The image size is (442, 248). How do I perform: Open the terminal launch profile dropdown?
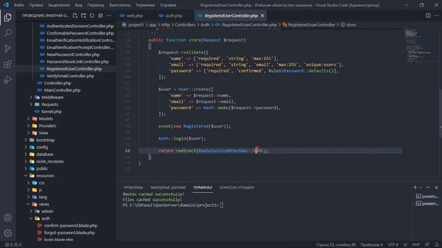pyautogui.click(x=421, y=187)
